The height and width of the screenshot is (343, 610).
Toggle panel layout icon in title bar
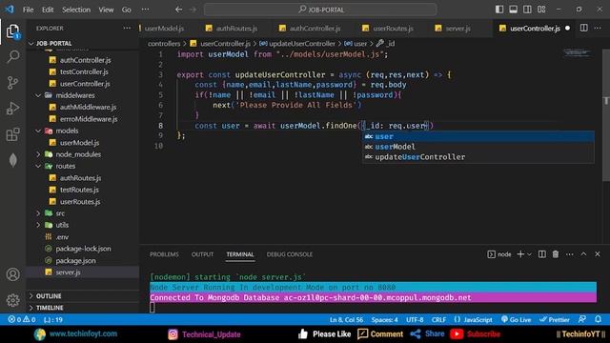click(514, 10)
